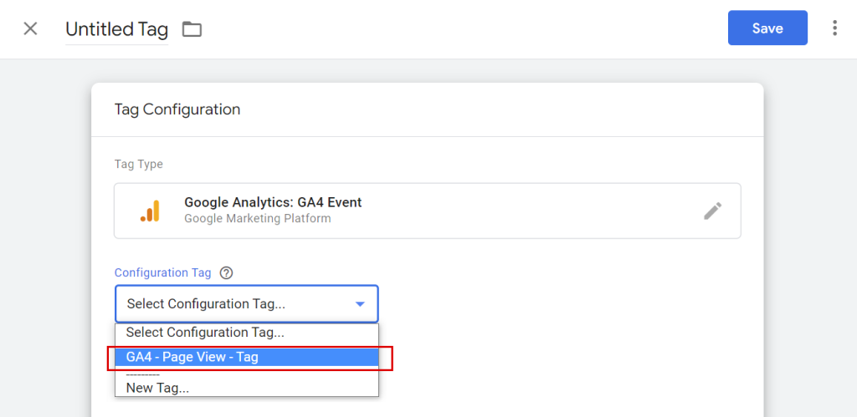Click the Google Analytics: GA4 Event title
The height and width of the screenshot is (417, 857).
point(273,202)
